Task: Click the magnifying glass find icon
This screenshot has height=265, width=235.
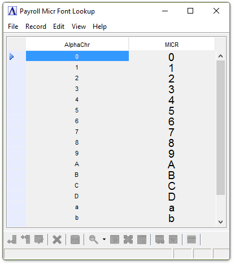Action: pos(94,240)
